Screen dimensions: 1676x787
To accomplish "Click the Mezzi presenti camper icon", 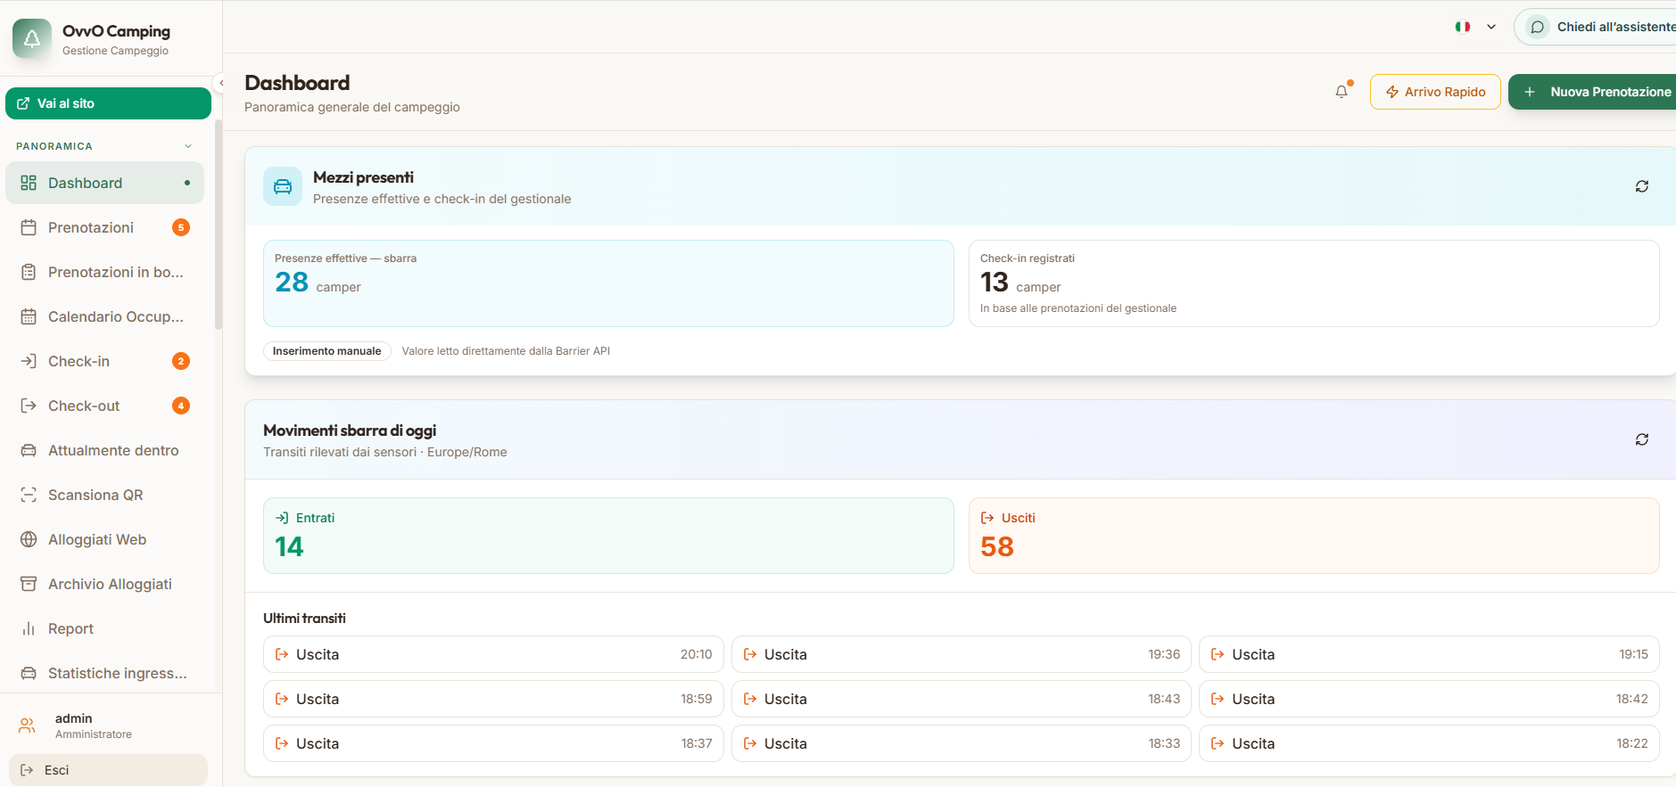I will pos(283,186).
